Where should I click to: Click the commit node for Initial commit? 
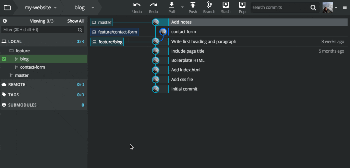pos(156,89)
